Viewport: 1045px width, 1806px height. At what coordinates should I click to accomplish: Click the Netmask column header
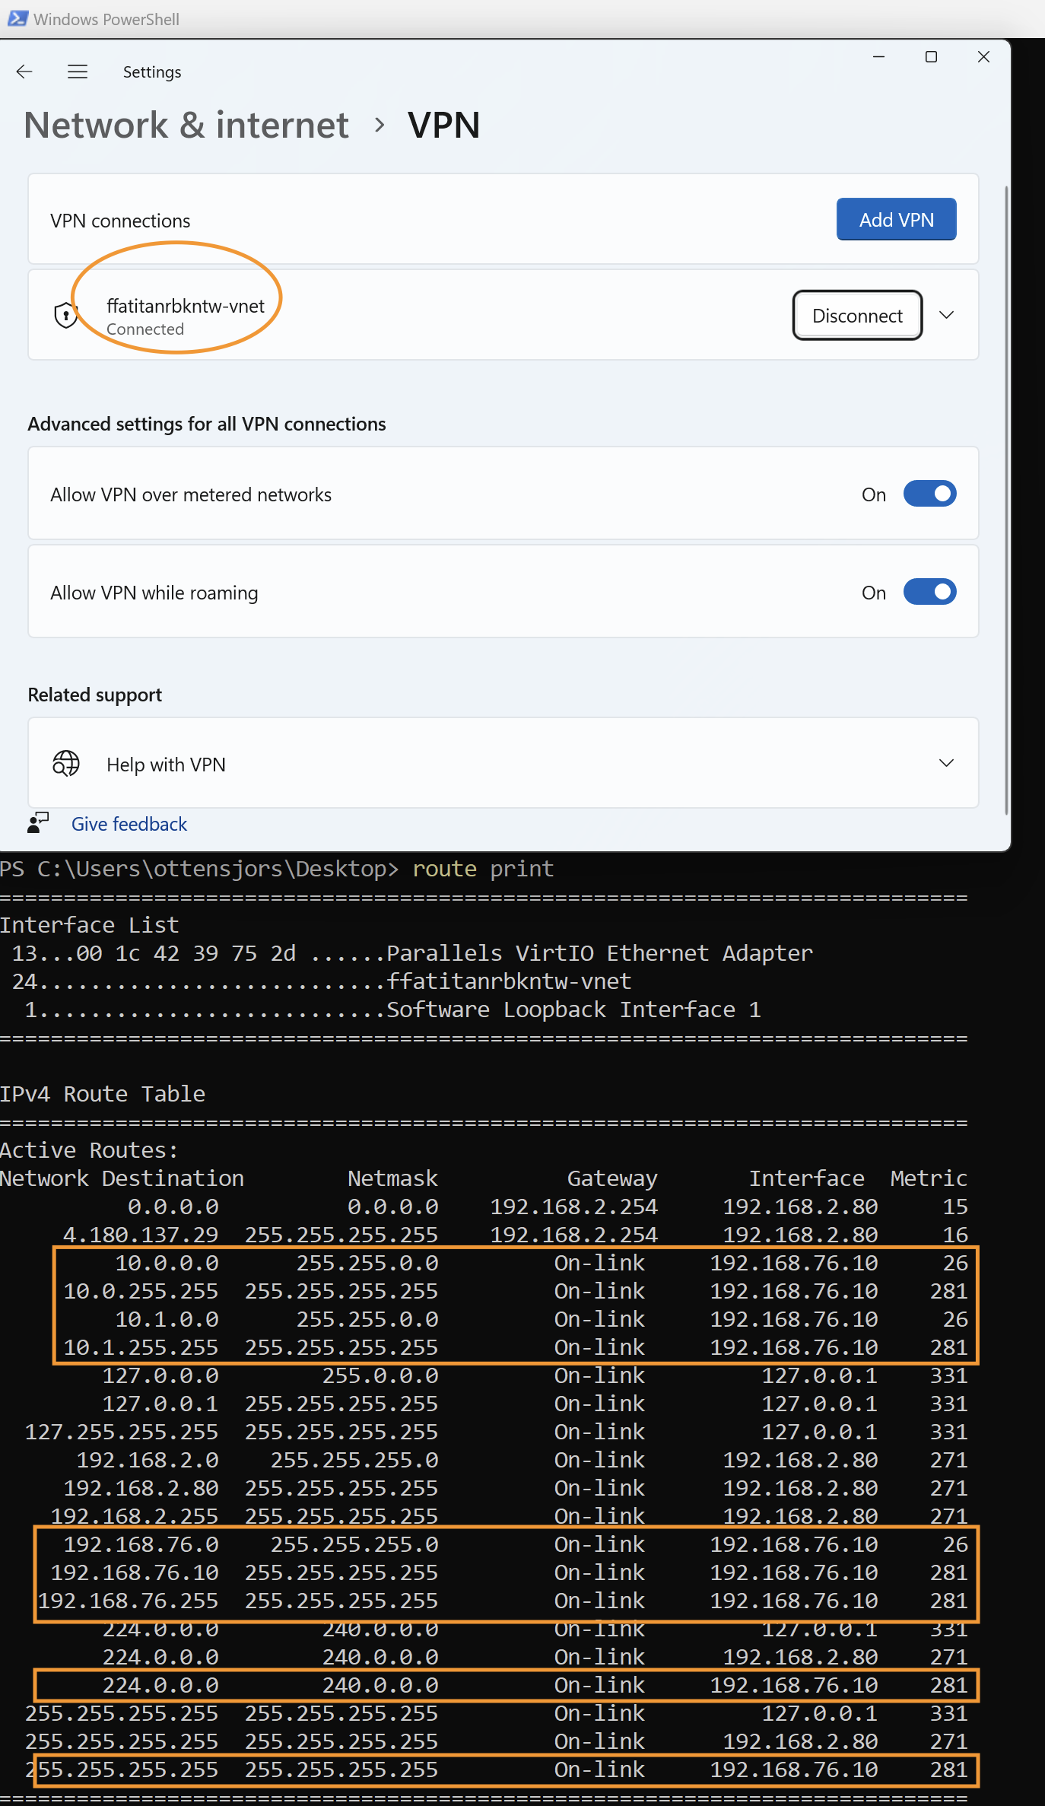pyautogui.click(x=392, y=1178)
